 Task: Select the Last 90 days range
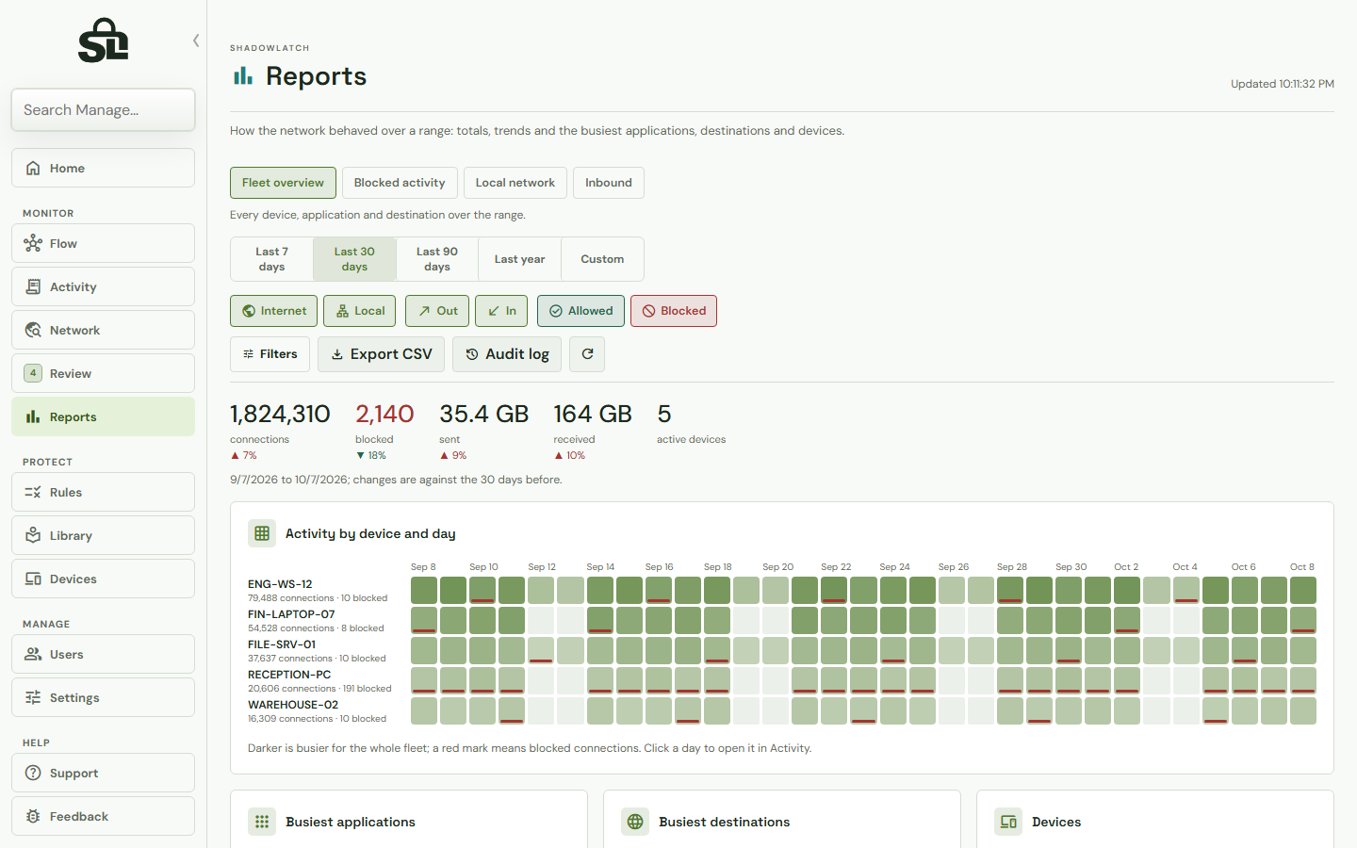(437, 259)
